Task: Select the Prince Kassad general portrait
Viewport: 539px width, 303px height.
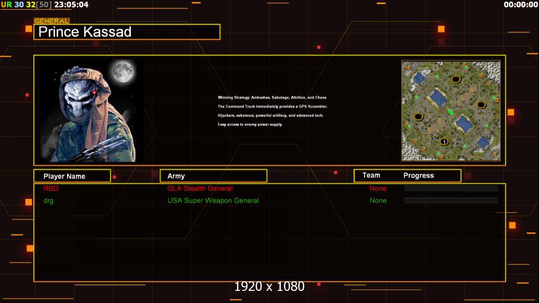Action: pyautogui.click(x=92, y=111)
